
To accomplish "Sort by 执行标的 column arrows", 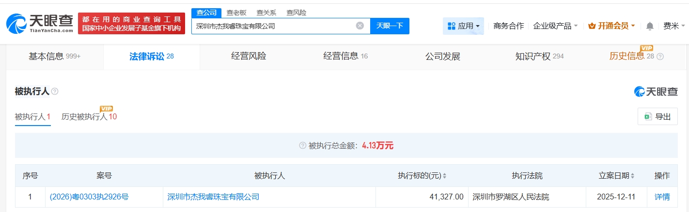I will point(444,176).
